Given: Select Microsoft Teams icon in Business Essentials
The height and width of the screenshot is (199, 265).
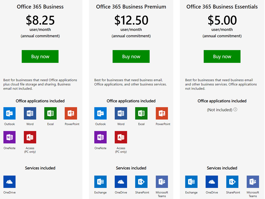Looking at the screenshot, I should tap(253, 182).
